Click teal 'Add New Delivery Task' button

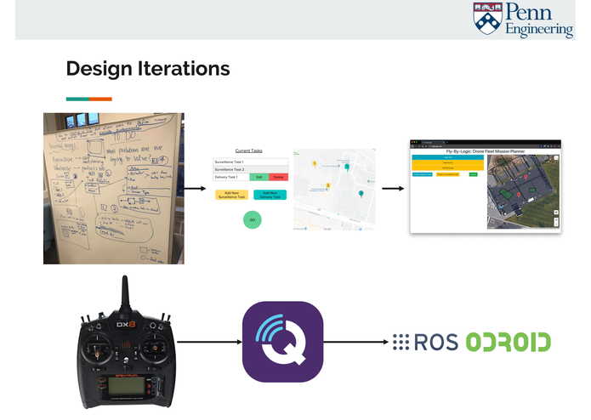pyautogui.click(x=270, y=195)
